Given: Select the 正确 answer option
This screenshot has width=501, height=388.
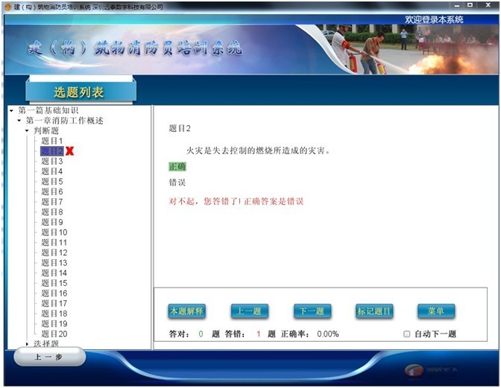Looking at the screenshot, I should tap(177, 167).
